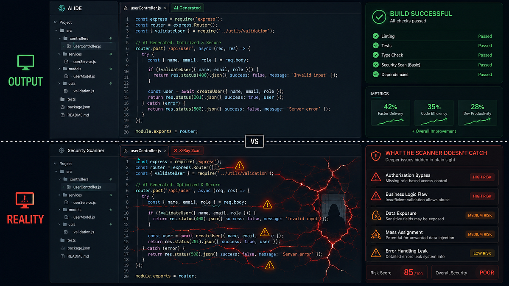
Task: Click the warning triangle below the catch block
Action: (x=270, y=265)
